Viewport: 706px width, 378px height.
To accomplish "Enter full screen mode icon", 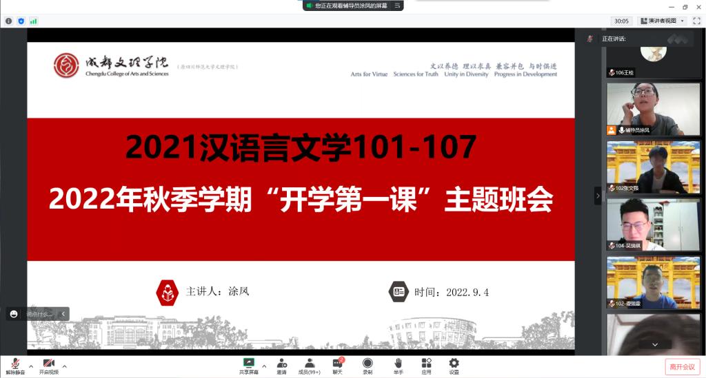I will click(x=696, y=21).
